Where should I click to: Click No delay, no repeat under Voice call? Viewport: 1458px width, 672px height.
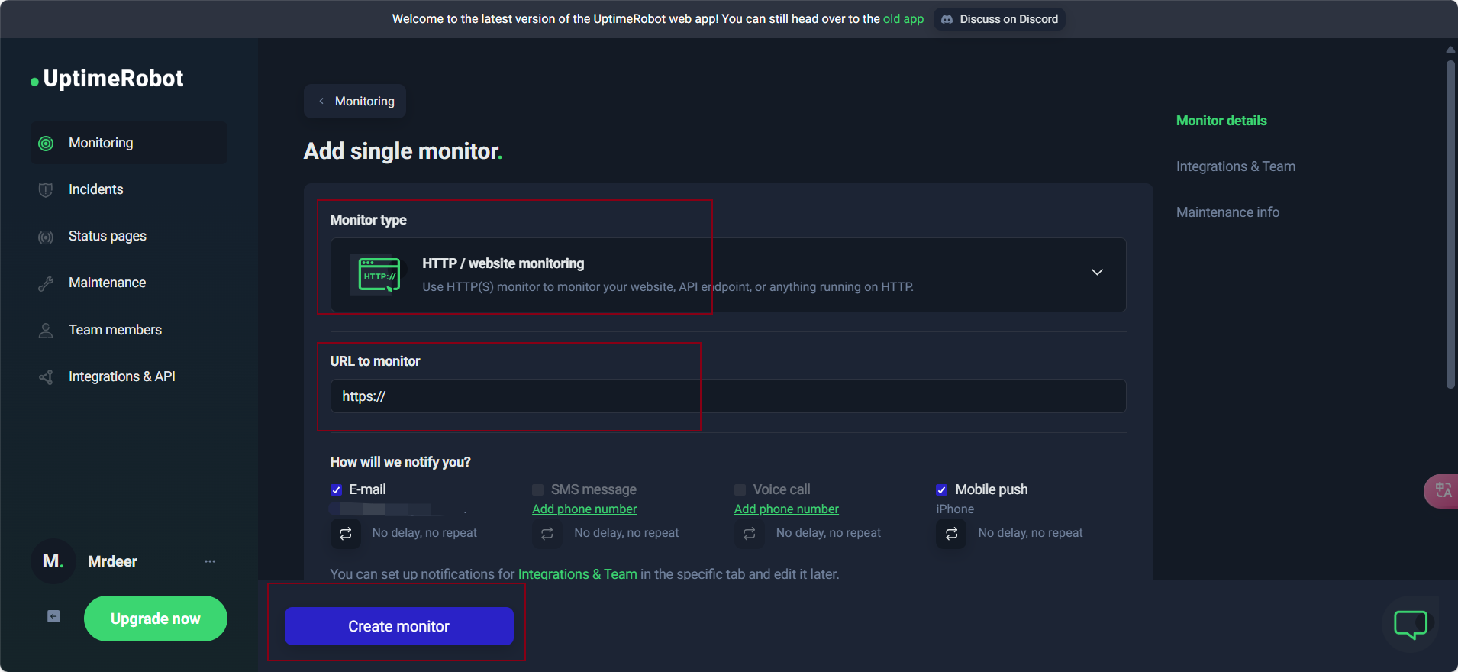pyautogui.click(x=828, y=533)
